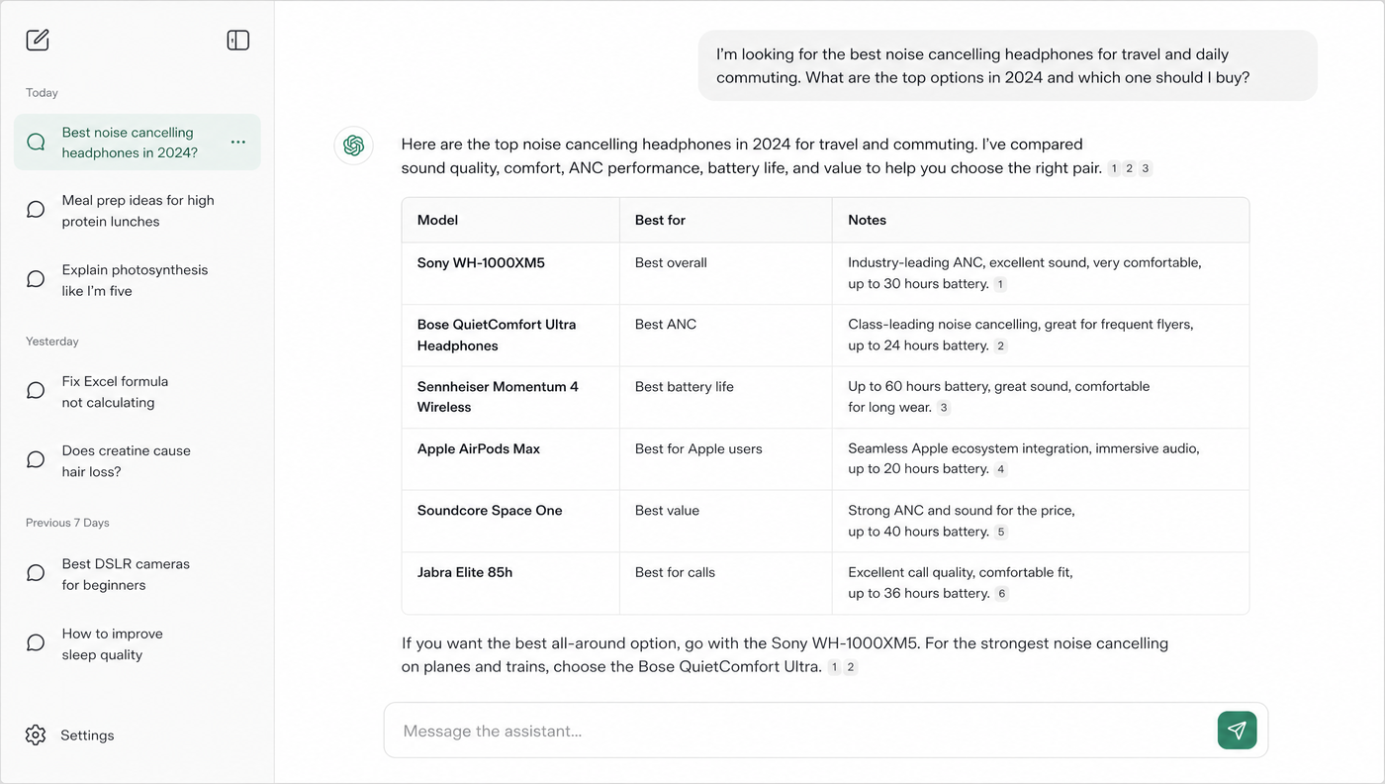Open citation 4 in the Apple AirPods Max notes
This screenshot has height=784, width=1385.
pyautogui.click(x=1001, y=470)
